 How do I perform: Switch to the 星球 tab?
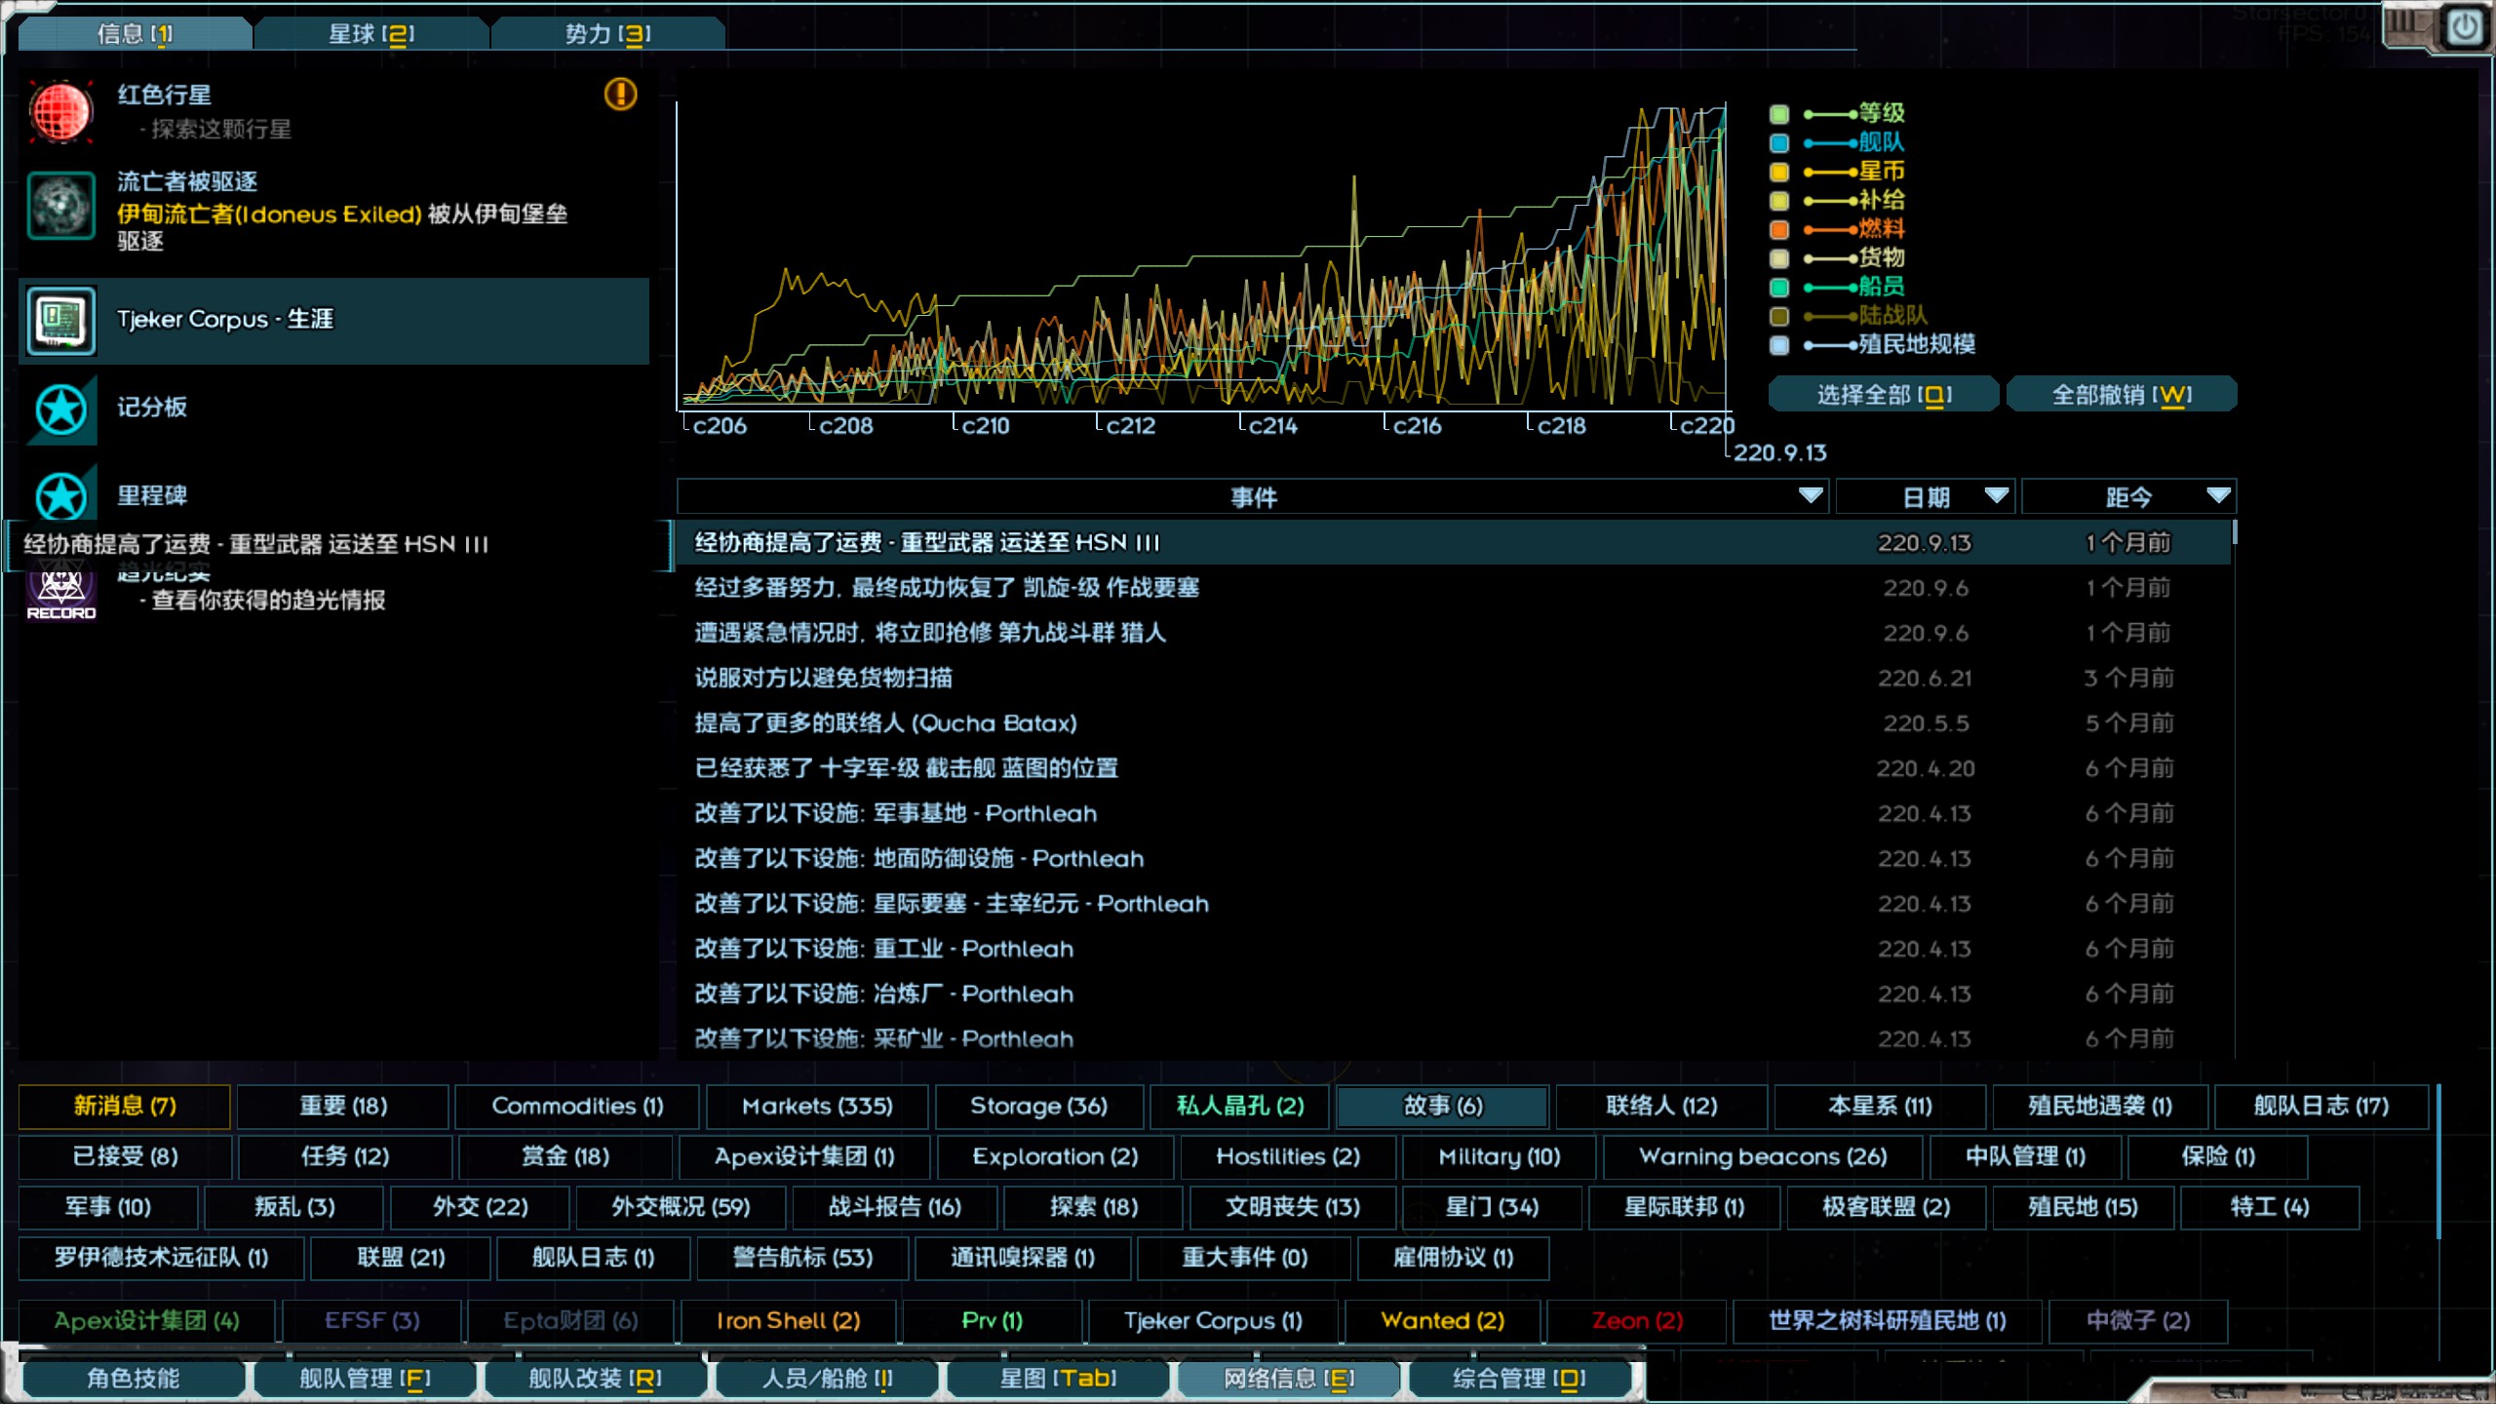click(x=370, y=34)
